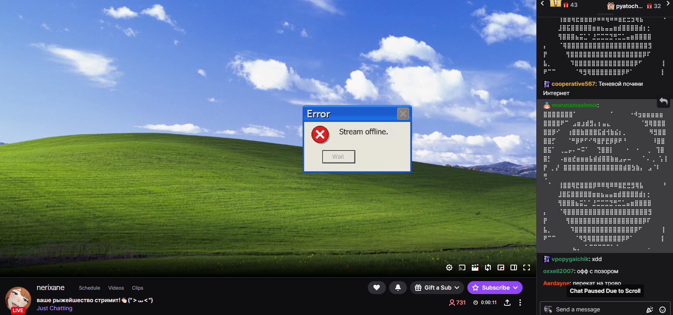Show the viewer count of 731
The image size is (673, 315).
pyautogui.click(x=457, y=303)
